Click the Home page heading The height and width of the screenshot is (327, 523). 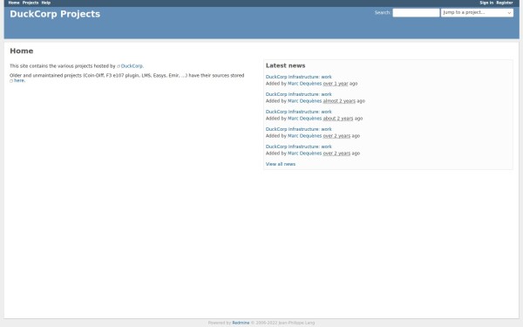coord(21,51)
